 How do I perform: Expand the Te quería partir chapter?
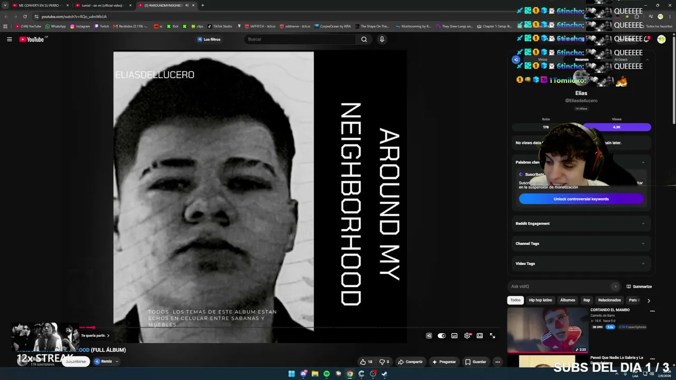tap(95, 336)
